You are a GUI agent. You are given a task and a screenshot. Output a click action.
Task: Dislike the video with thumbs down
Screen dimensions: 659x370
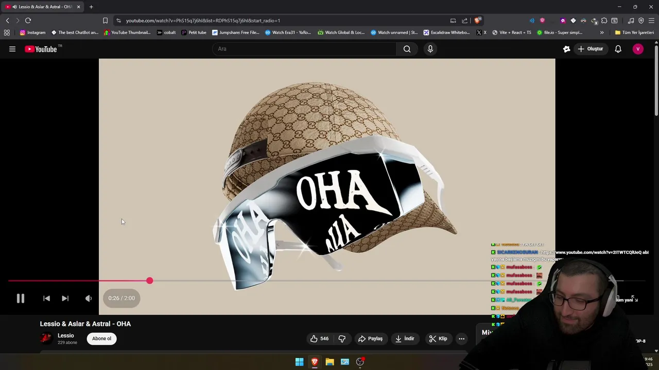[x=342, y=339]
